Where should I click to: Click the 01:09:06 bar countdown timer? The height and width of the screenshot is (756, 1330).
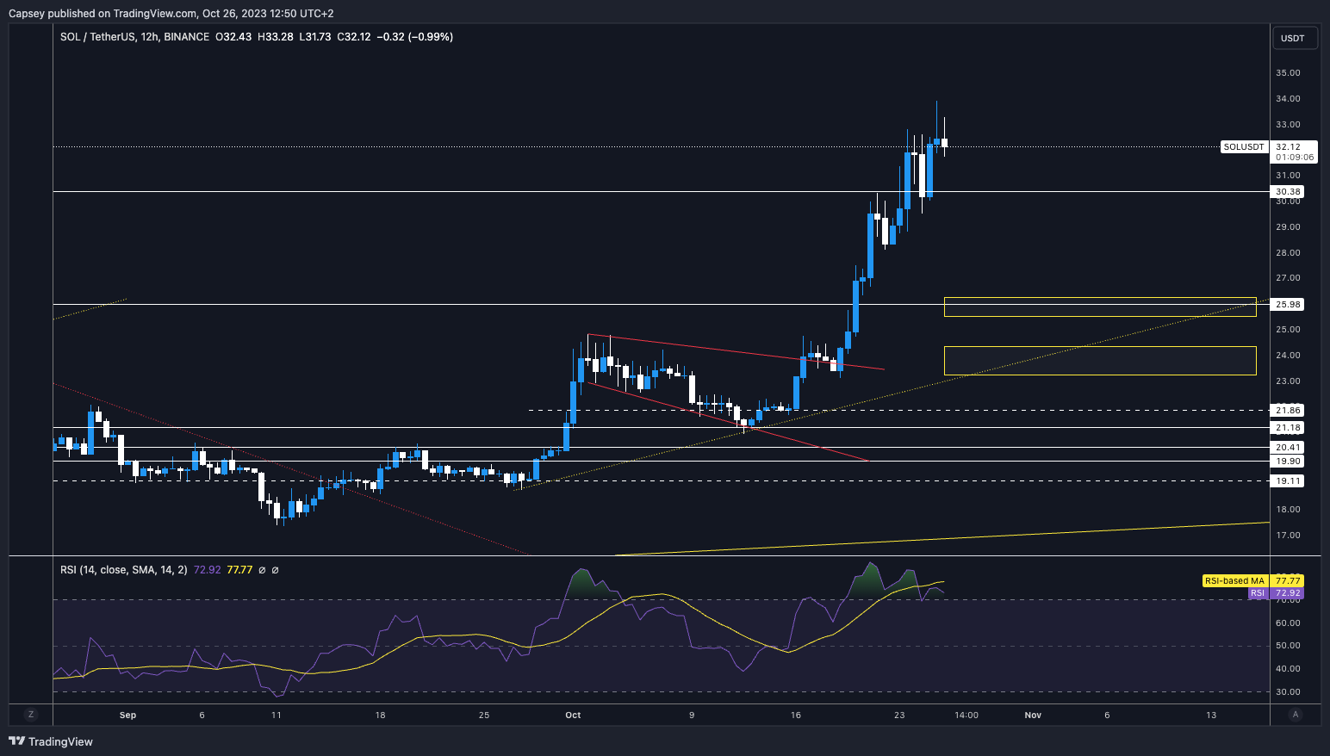click(1295, 158)
